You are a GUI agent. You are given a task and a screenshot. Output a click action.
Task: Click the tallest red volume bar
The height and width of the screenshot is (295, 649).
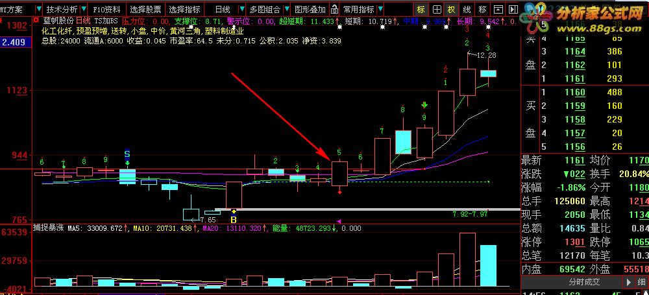(467, 259)
